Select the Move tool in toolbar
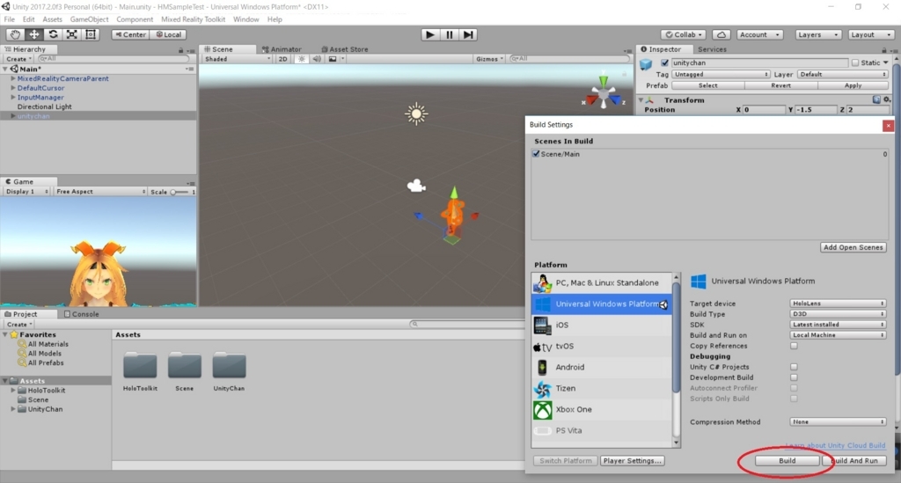The image size is (901, 483). 34,34
